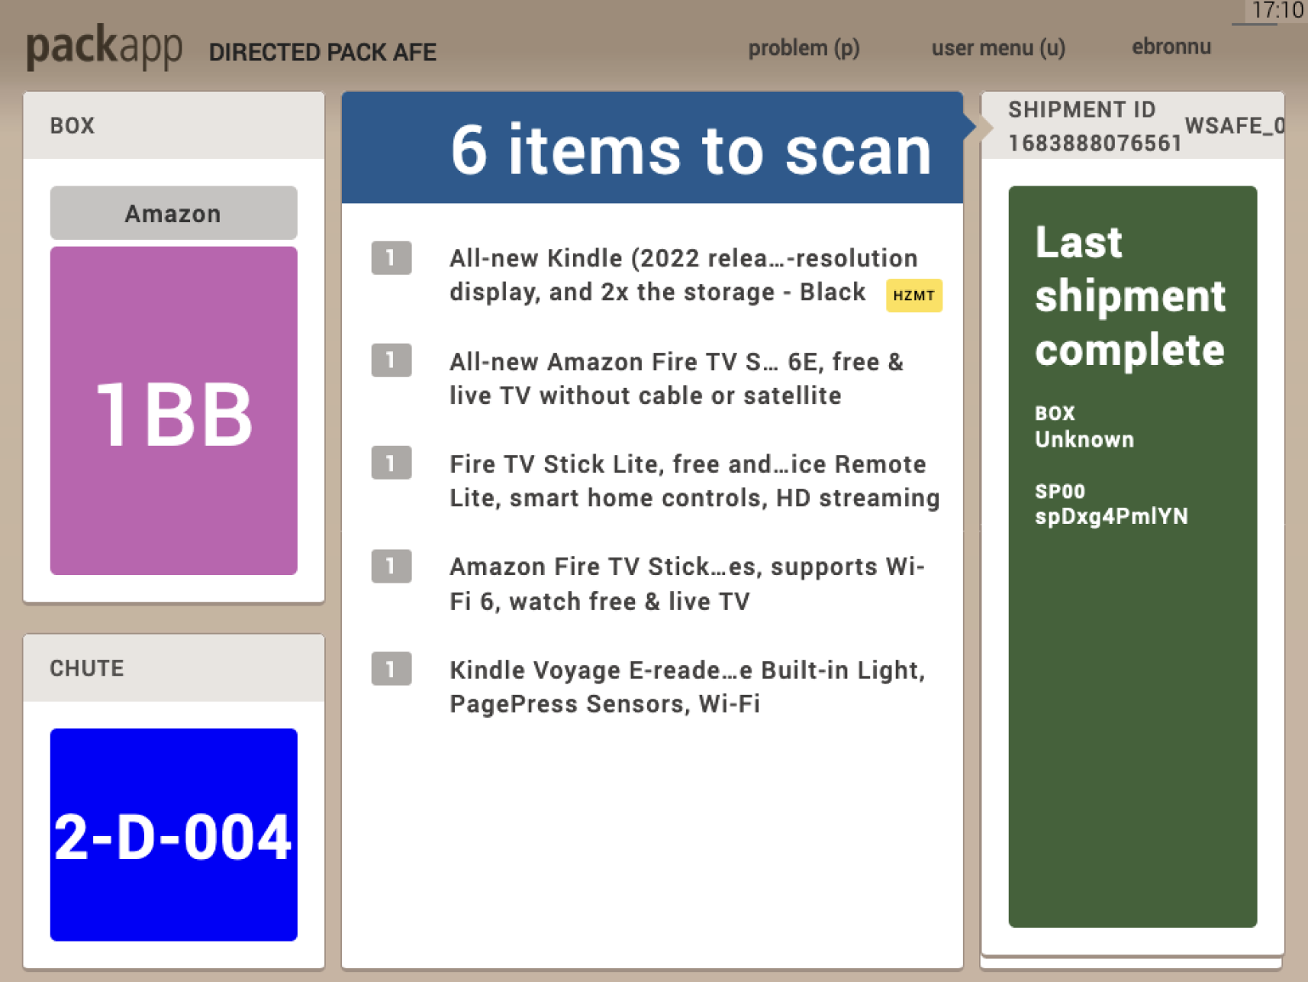
Task: Open the user menu
Action: point(997,48)
